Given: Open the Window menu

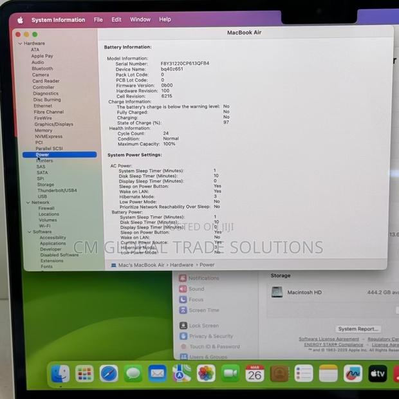Looking at the screenshot, I should (140, 19).
